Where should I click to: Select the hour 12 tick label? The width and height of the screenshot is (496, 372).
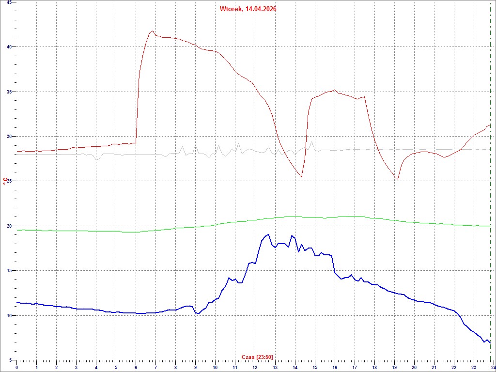tap(255, 368)
